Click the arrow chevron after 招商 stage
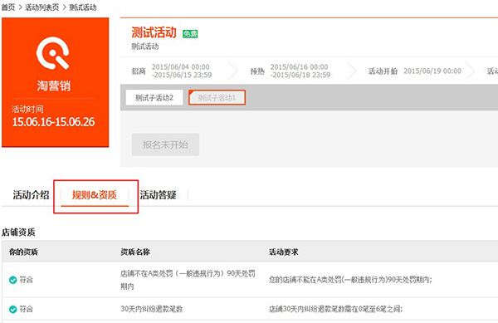 click(232, 71)
